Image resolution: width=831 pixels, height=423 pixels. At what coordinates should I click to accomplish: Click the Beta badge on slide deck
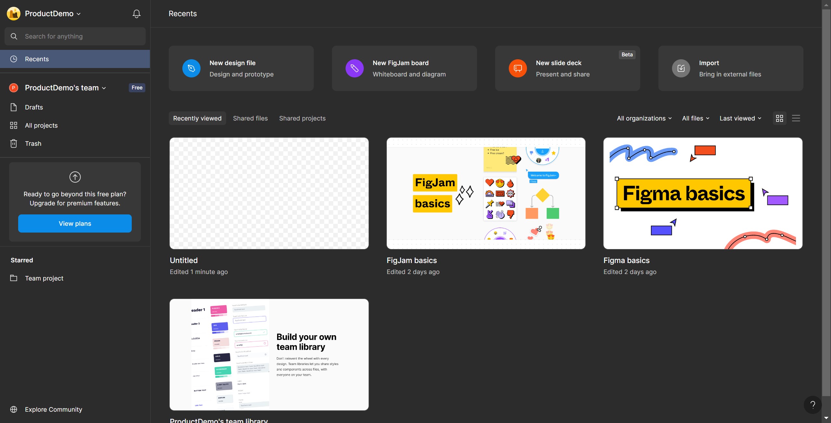[x=627, y=55]
